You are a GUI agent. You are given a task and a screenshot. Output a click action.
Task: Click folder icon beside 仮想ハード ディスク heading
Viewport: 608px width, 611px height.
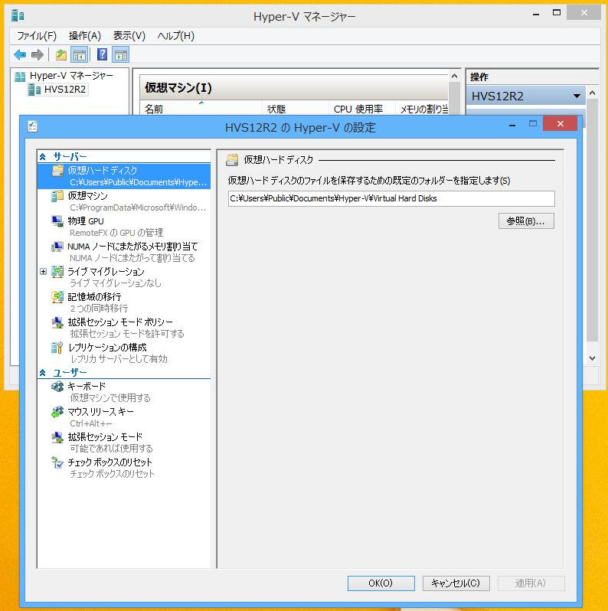(232, 160)
